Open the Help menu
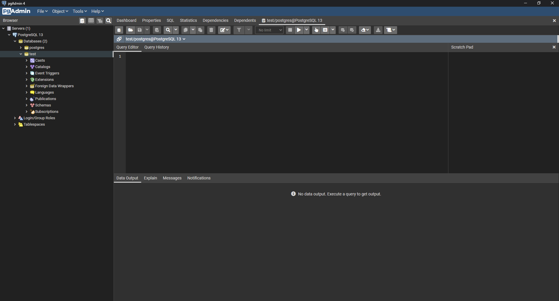The image size is (559, 301). click(x=98, y=11)
